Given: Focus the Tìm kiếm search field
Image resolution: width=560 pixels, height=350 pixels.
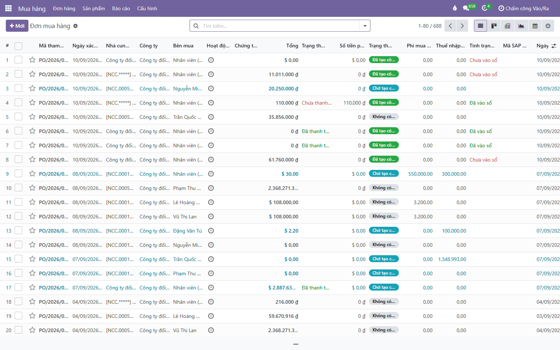Looking at the screenshot, I should pyautogui.click(x=280, y=26).
